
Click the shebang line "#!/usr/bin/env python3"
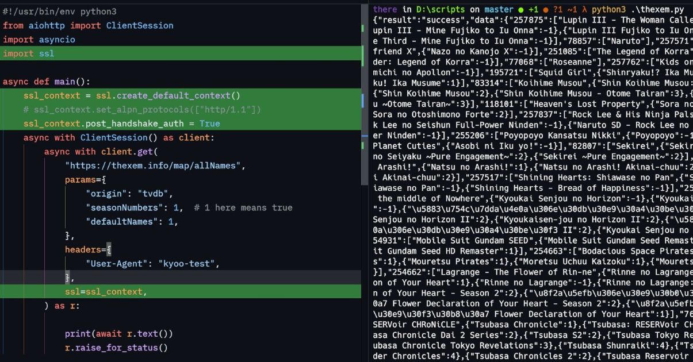[x=59, y=11]
